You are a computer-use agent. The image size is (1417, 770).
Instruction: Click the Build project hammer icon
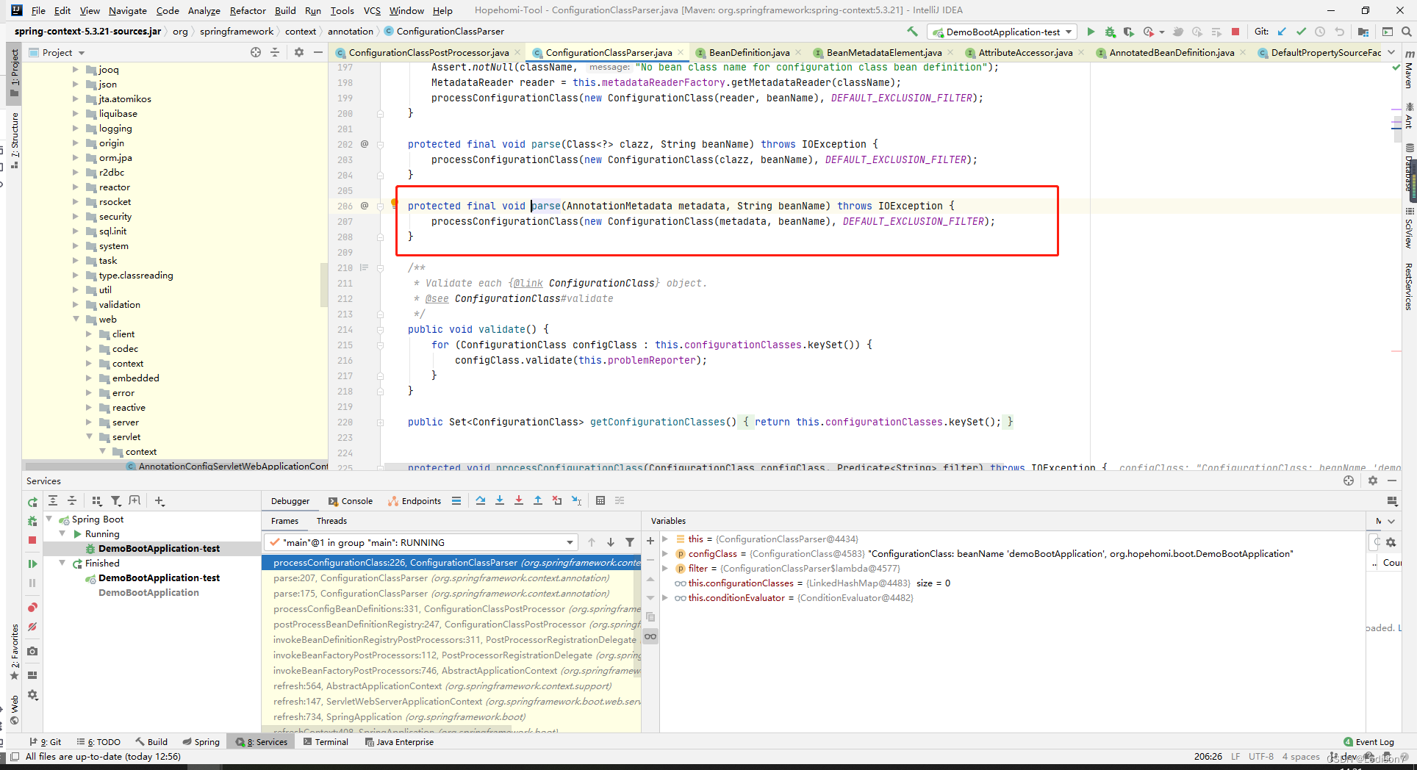pyautogui.click(x=912, y=32)
